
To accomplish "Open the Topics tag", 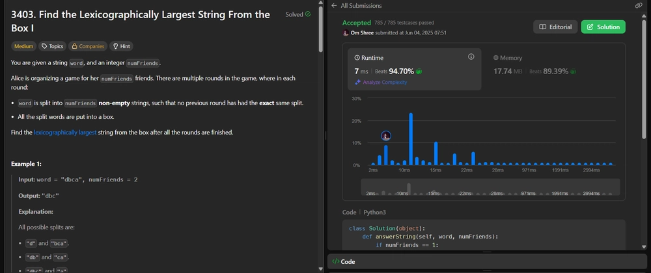I will click(x=53, y=46).
